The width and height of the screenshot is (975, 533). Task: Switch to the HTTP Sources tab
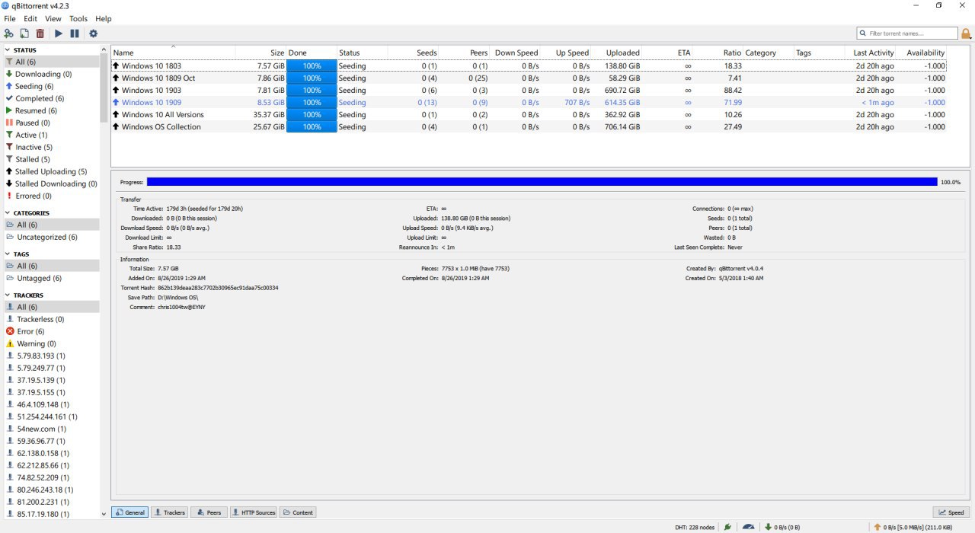point(254,512)
